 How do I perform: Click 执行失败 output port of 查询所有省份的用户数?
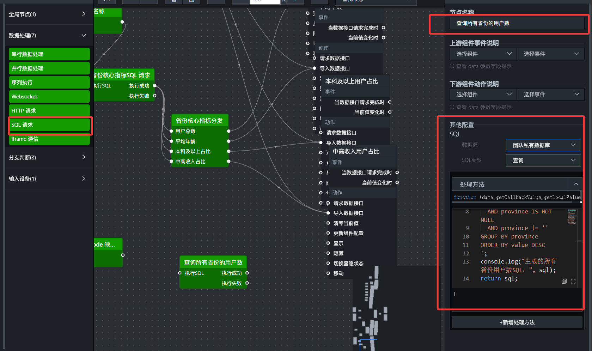(x=247, y=283)
